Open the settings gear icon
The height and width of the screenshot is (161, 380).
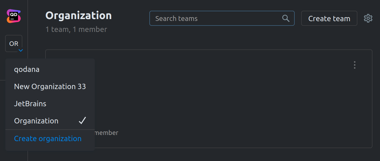pyautogui.click(x=368, y=18)
